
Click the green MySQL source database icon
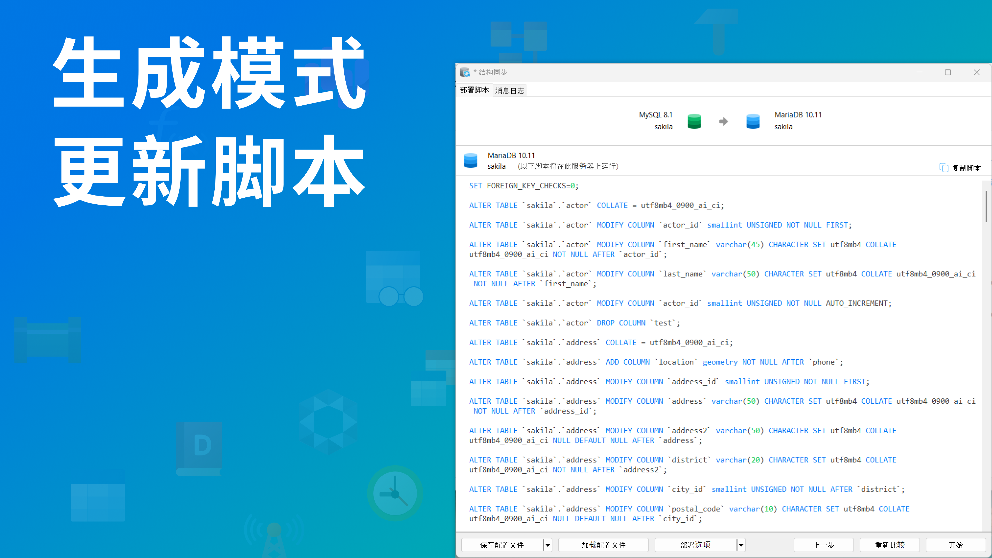coord(694,121)
